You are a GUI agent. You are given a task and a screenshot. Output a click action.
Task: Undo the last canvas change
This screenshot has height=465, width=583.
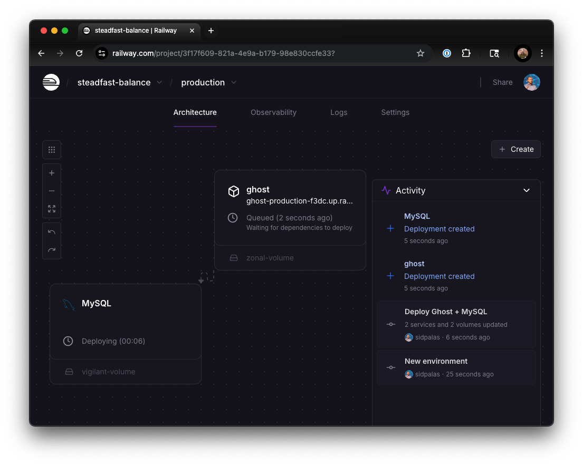point(52,232)
